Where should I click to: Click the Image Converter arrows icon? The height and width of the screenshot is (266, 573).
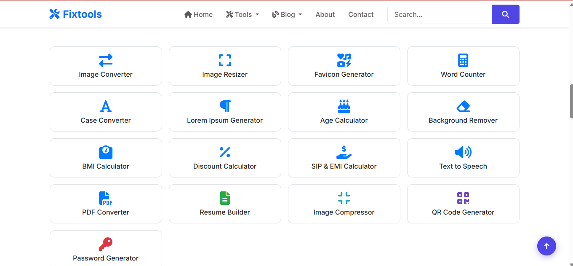(106, 60)
